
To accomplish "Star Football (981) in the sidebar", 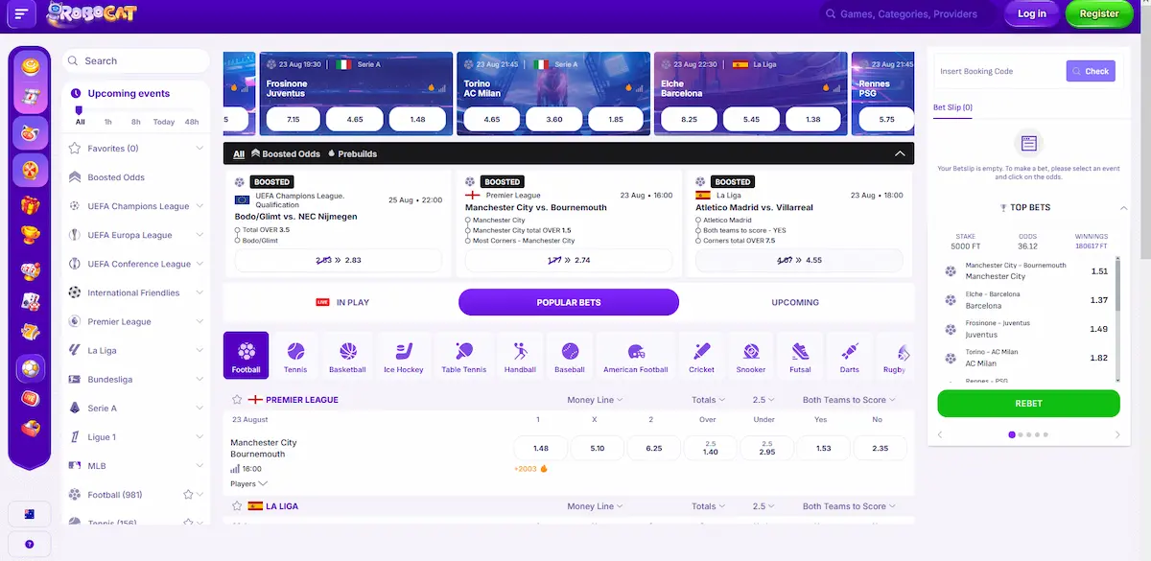I will click(188, 495).
